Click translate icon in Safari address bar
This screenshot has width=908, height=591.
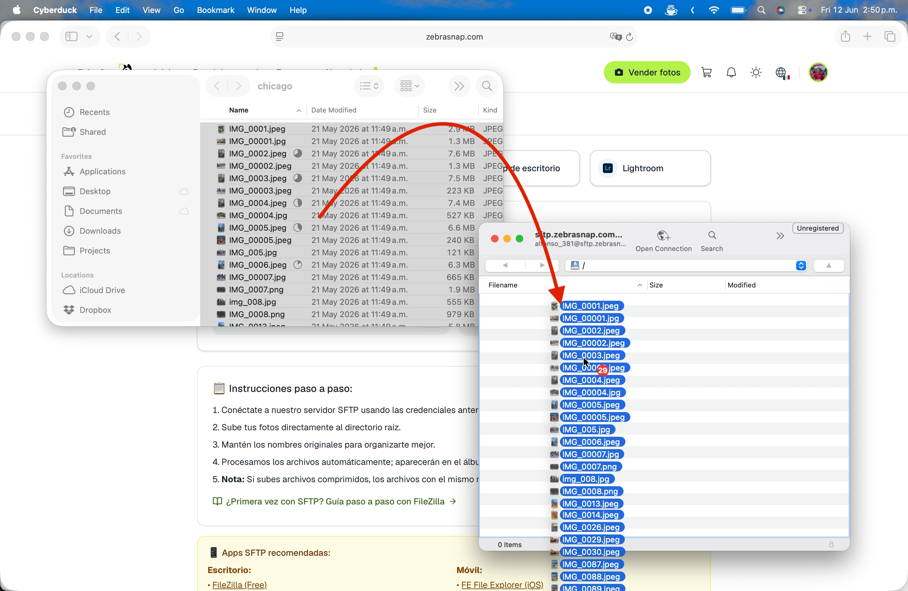[616, 37]
